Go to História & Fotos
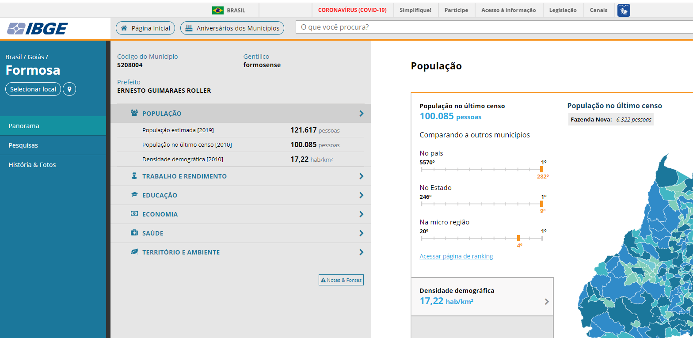 pos(32,165)
